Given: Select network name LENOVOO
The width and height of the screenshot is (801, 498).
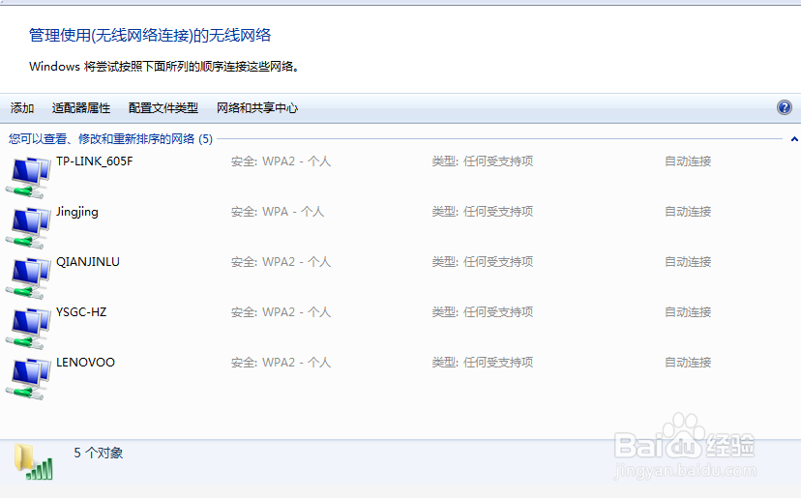Looking at the screenshot, I should 85,363.
